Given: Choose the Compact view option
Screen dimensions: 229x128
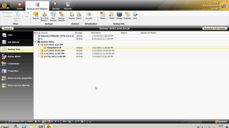Looking at the screenshot, I should pyautogui.click(x=7, y=16).
